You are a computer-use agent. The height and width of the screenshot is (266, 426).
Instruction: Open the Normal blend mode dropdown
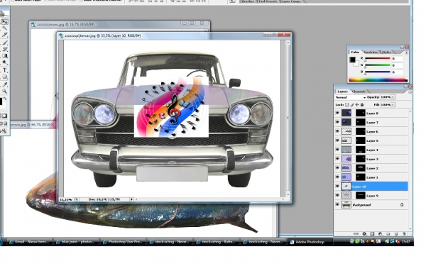click(351, 97)
